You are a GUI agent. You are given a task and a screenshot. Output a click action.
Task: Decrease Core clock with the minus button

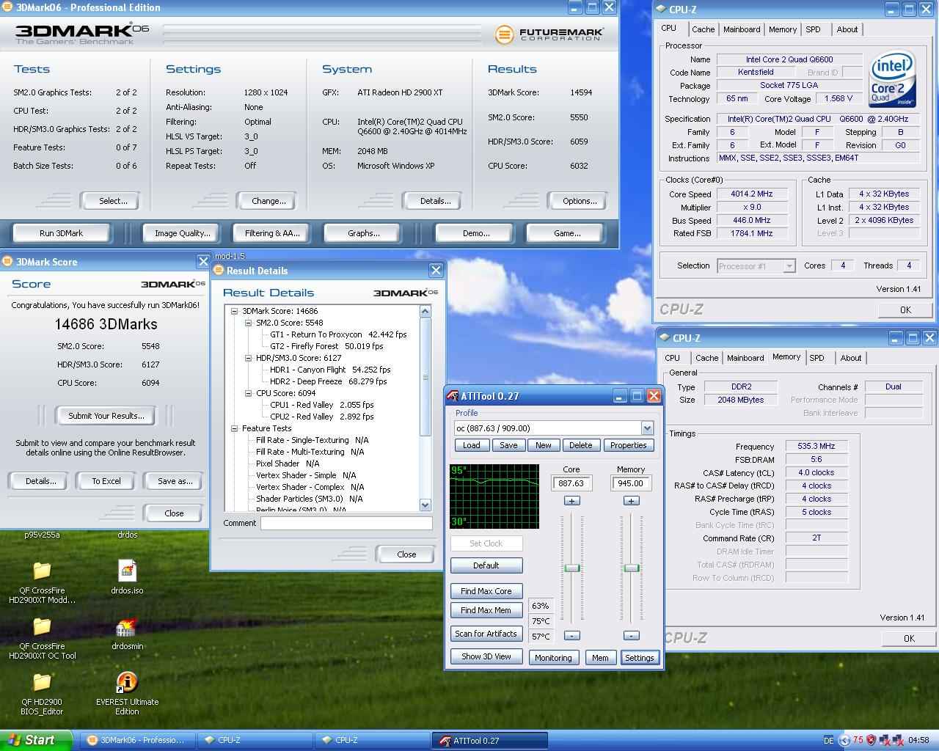point(571,636)
